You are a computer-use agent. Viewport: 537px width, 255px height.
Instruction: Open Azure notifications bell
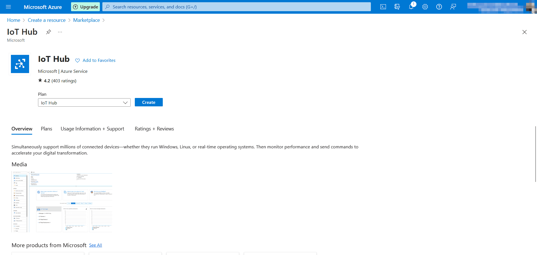411,7
